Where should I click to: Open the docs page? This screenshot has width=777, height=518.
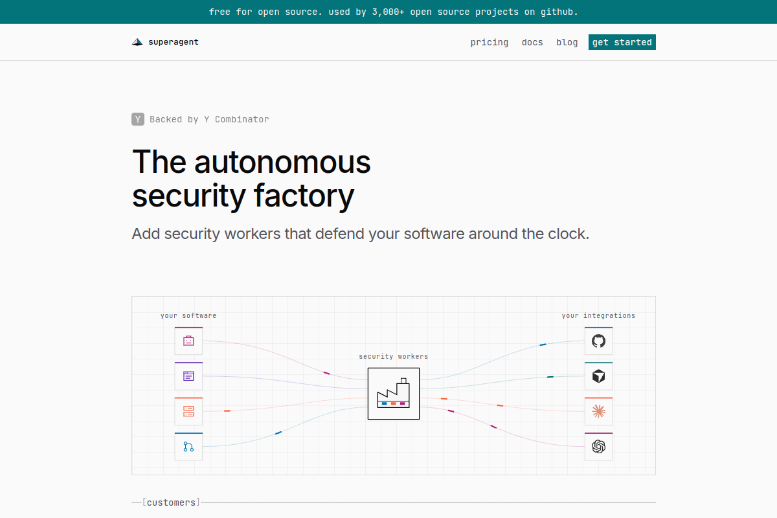(x=532, y=42)
